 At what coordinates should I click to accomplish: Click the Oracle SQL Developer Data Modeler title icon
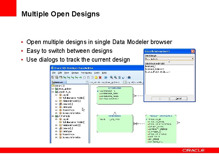53,68
